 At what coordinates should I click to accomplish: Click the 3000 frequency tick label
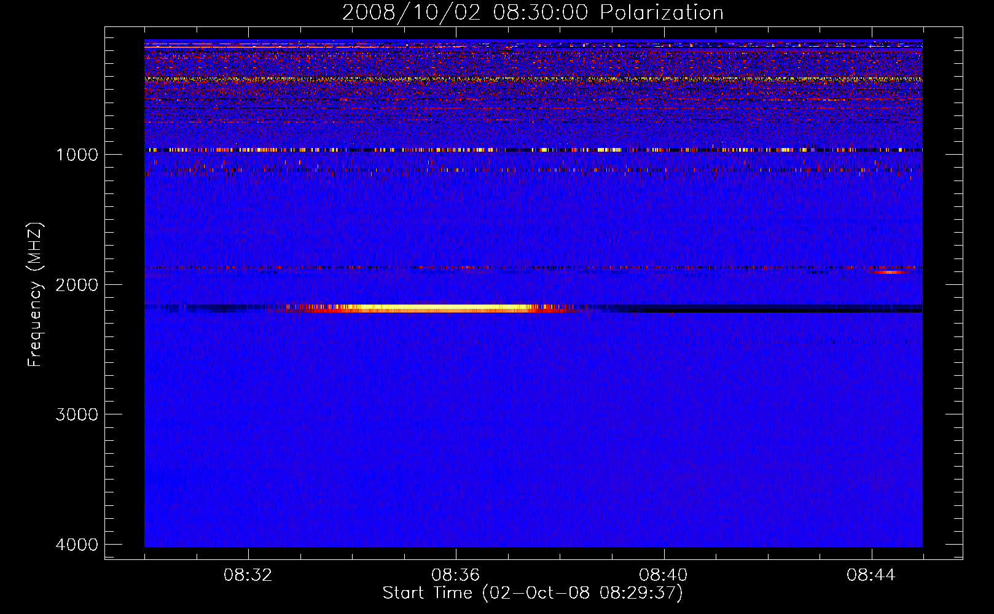[x=77, y=414]
